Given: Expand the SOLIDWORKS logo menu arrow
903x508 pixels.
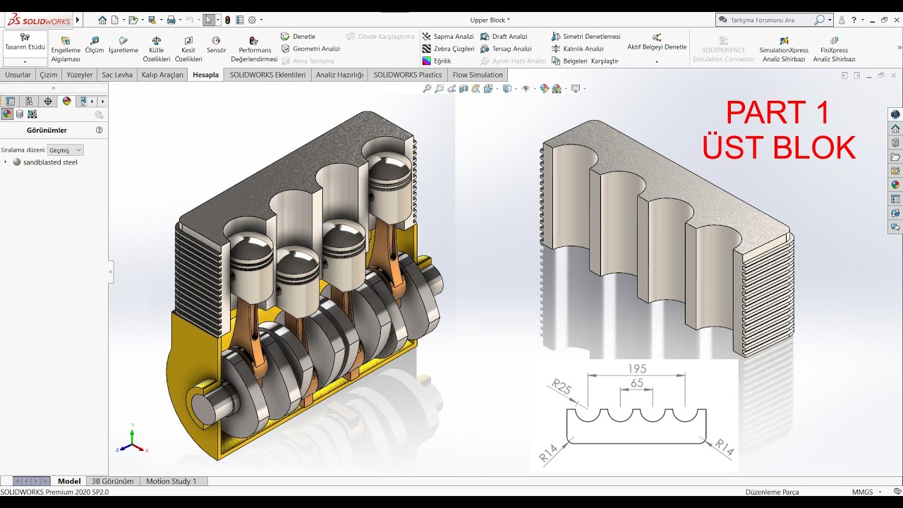Looking at the screenshot, I should point(78,20).
